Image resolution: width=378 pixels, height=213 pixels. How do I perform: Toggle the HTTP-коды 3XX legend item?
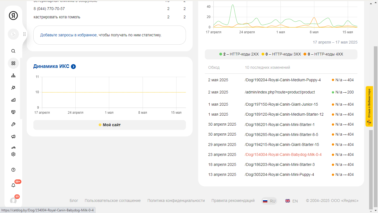[281, 54]
